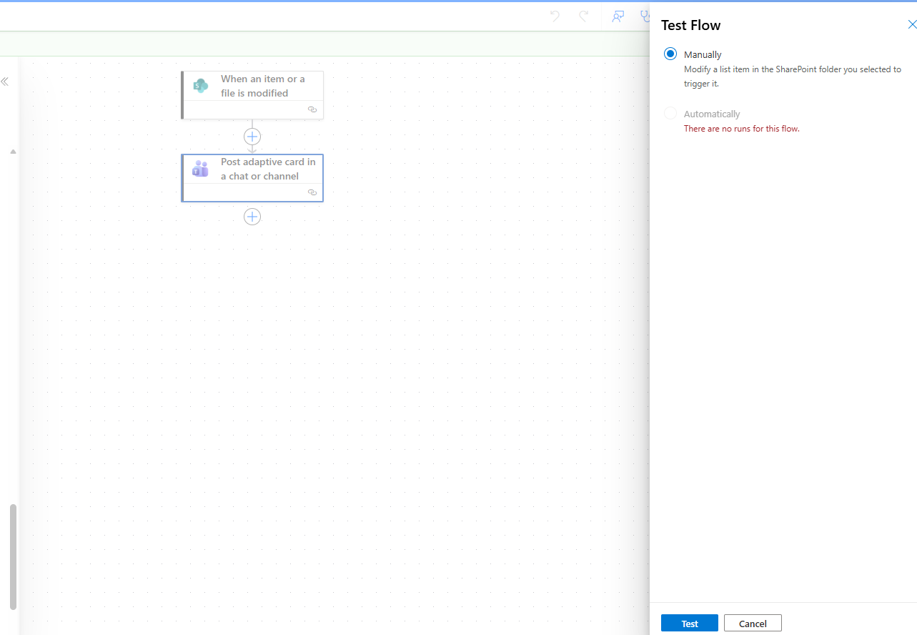This screenshot has width=917, height=635.
Task: Click the connection link icon on the Teams card
Action: pos(312,192)
